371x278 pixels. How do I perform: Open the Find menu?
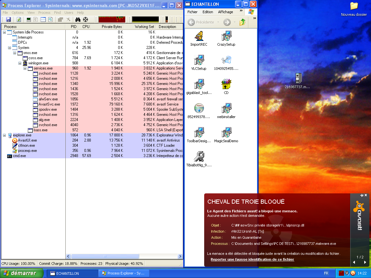tap(58, 13)
